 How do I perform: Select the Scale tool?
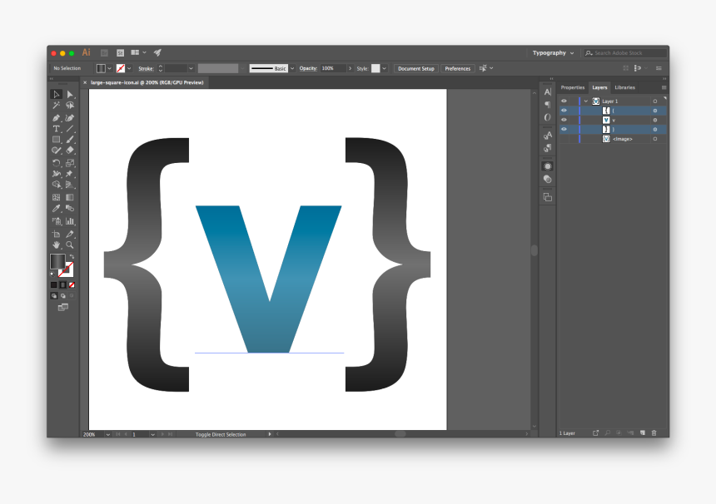tap(70, 163)
